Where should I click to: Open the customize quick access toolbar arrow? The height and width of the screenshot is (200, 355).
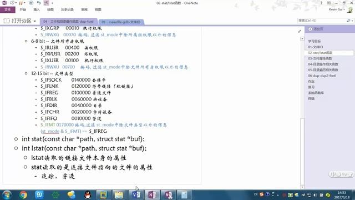53,3
